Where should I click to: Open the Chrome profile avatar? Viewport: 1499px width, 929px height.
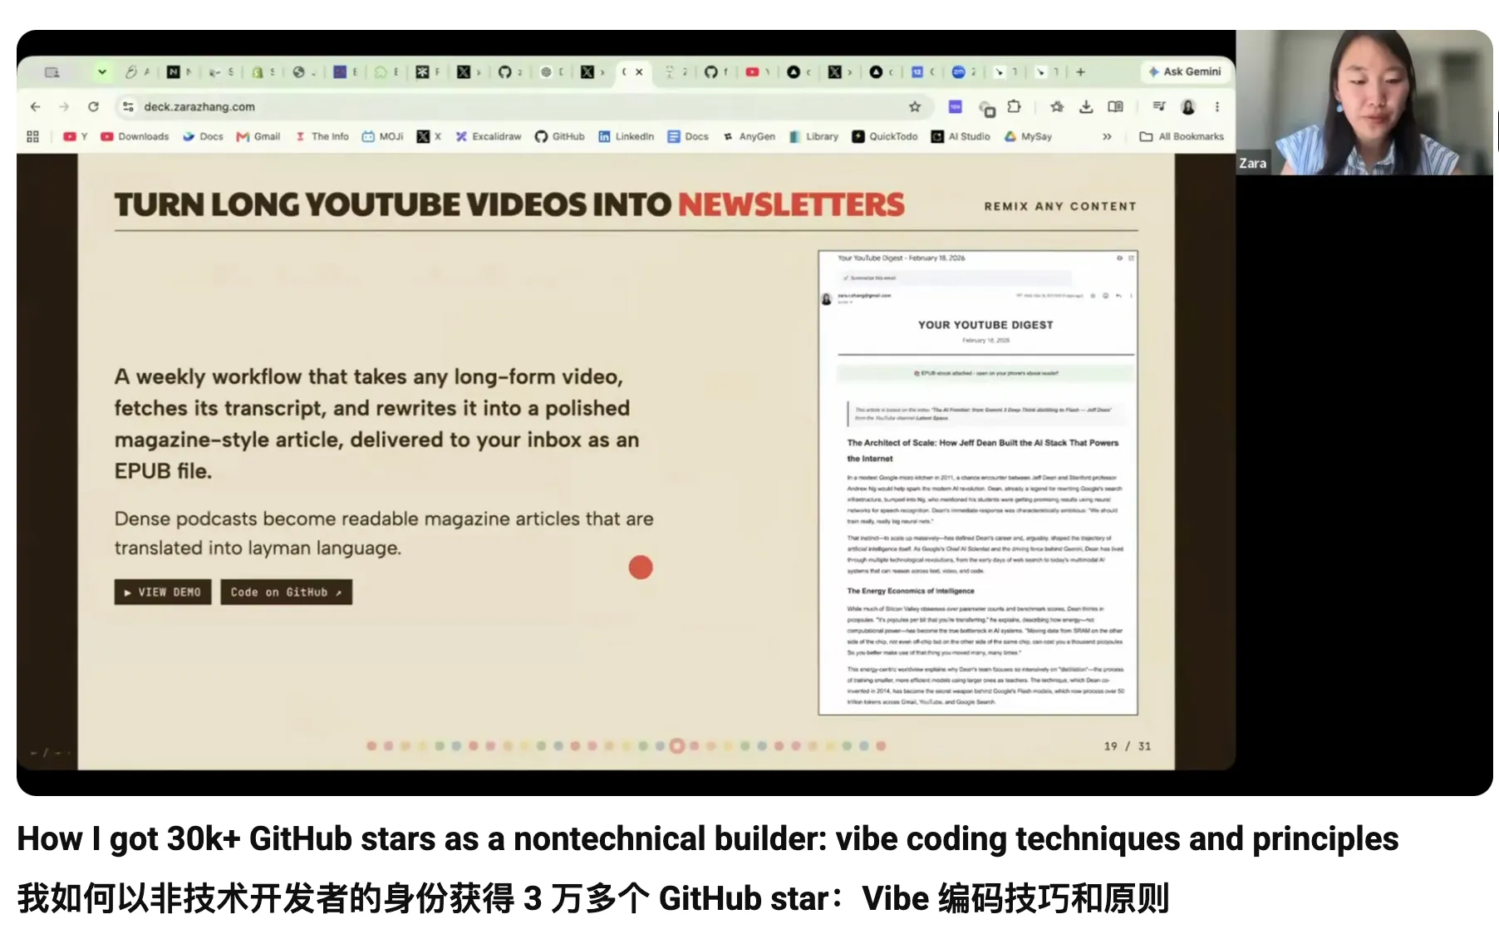point(1188,106)
